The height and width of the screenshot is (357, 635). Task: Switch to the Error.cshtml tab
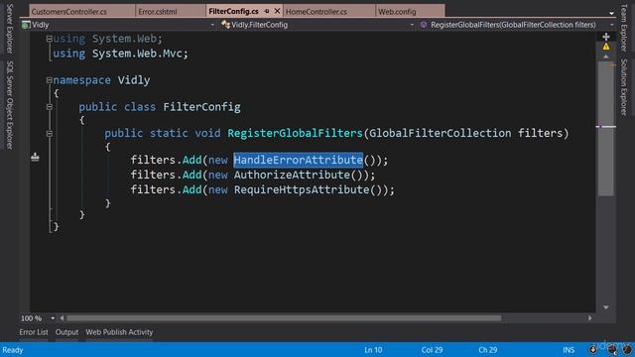[x=158, y=12]
